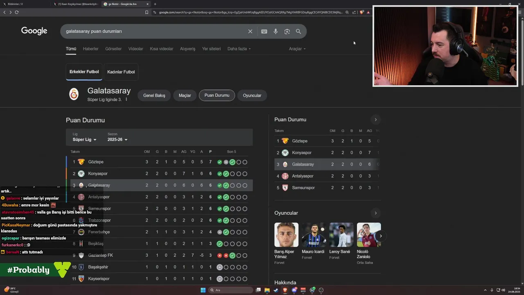Open Nicolò Zaniolo player photo

point(368,235)
